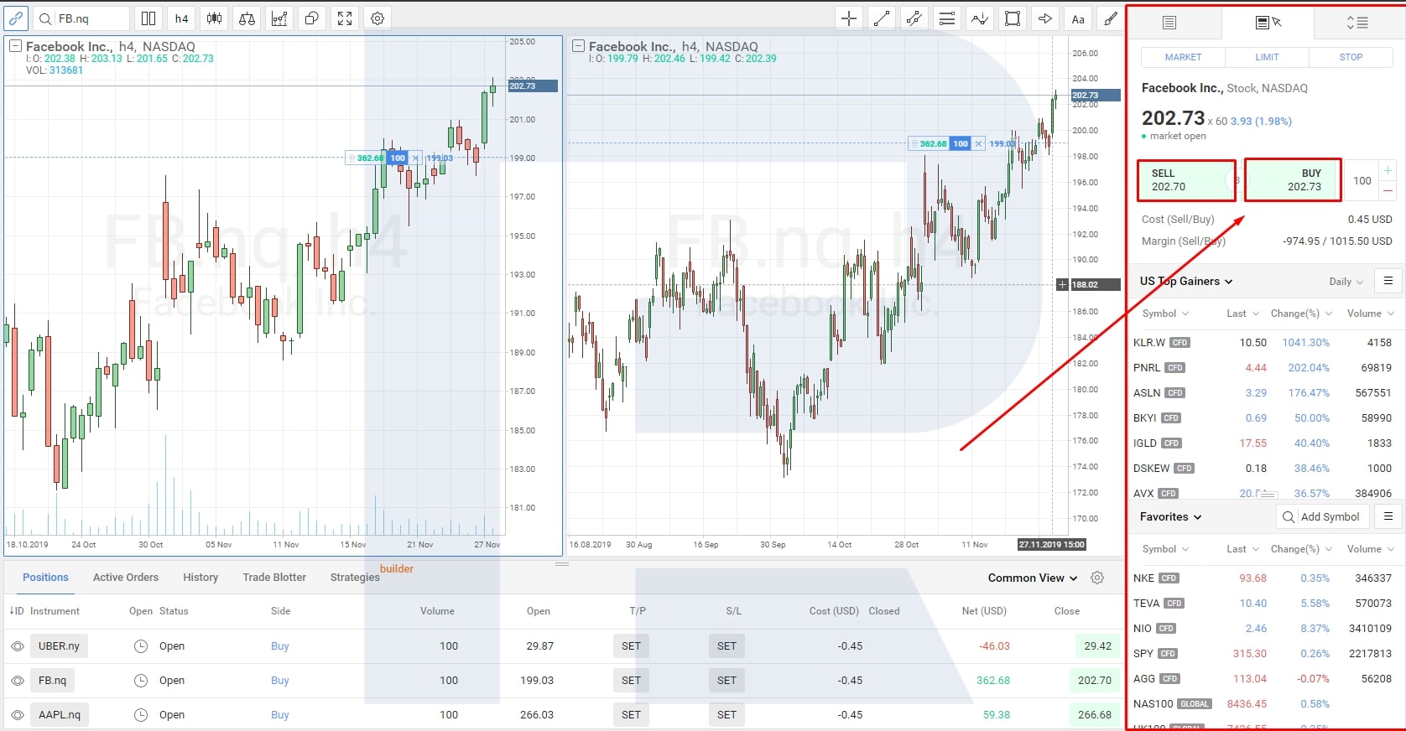Click the compare scales icon

tap(247, 18)
